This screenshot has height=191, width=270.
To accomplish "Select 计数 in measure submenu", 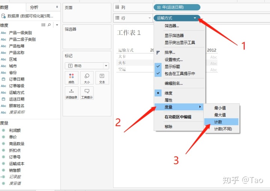I will pyautogui.click(x=222, y=122).
